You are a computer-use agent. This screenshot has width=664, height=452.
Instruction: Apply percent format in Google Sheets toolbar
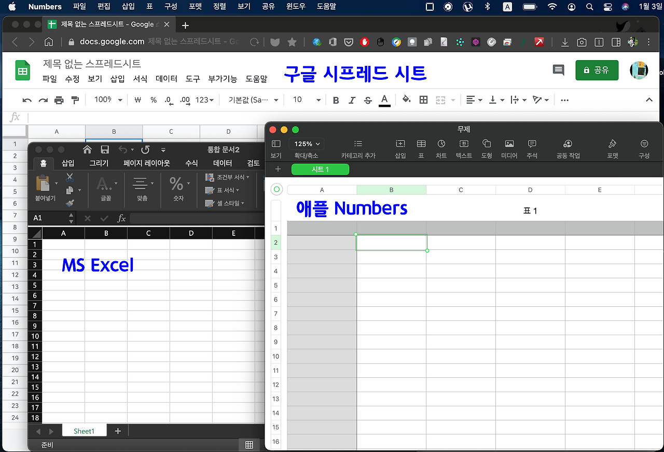coord(154,100)
